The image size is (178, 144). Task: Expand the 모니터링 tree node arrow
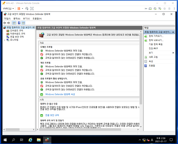[x=4, y=40]
